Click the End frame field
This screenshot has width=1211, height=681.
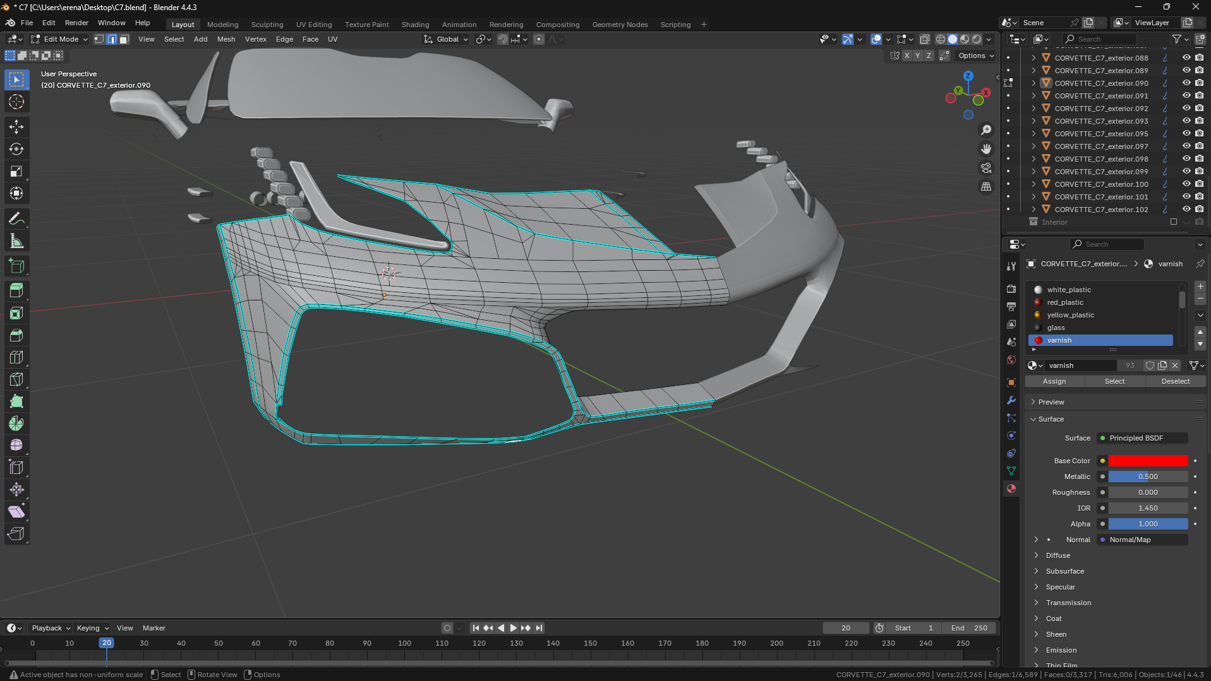coord(968,628)
